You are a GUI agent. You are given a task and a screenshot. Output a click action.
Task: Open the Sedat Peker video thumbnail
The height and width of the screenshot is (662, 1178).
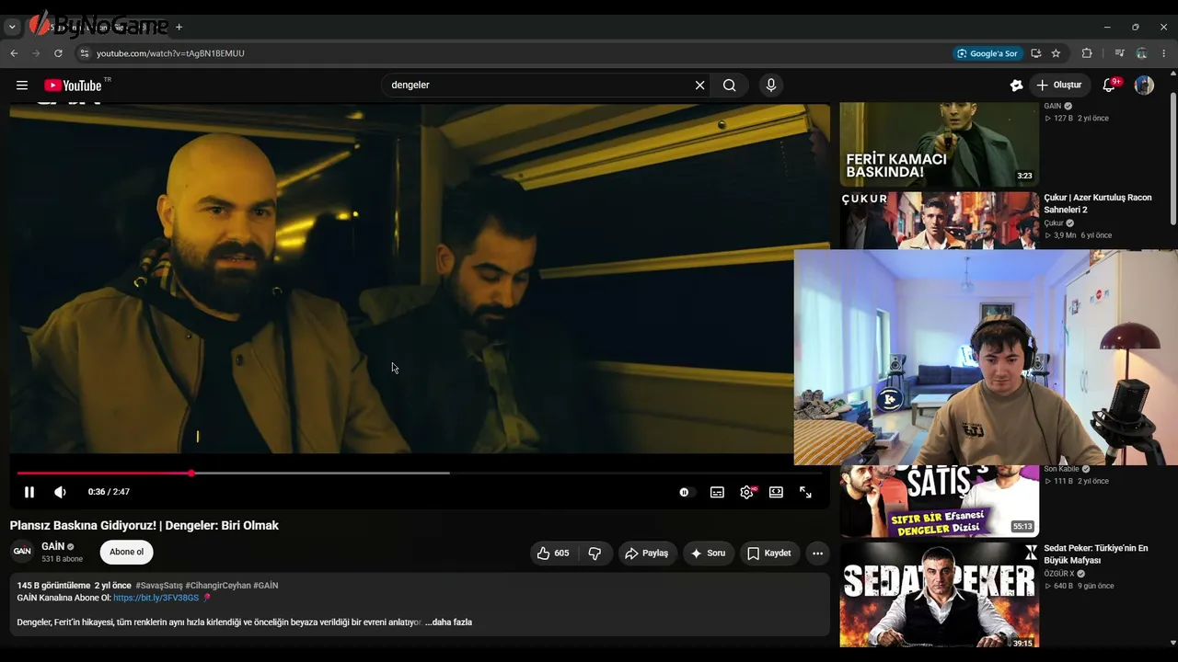939,595
